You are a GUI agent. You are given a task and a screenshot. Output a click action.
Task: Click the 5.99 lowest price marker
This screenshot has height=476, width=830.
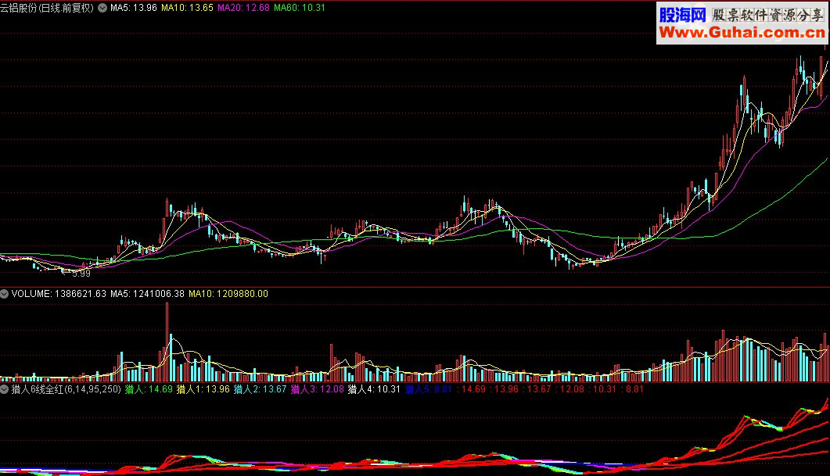point(81,274)
